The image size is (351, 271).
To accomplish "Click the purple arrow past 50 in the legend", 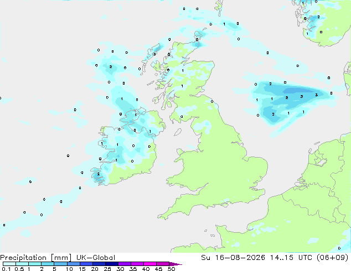I will tap(175, 264).
